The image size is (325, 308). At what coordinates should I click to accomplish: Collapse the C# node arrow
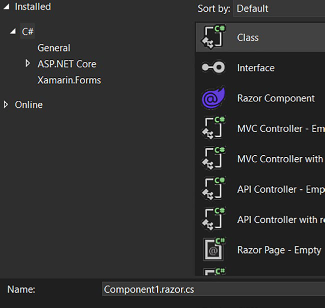13,31
